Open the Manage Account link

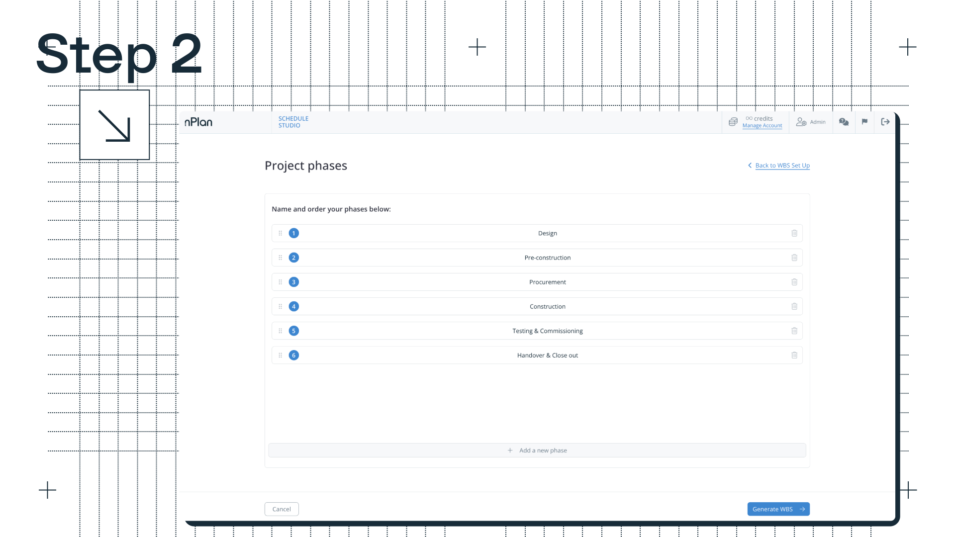[762, 126]
